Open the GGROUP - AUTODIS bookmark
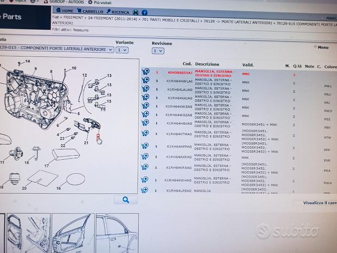 point(64,2)
